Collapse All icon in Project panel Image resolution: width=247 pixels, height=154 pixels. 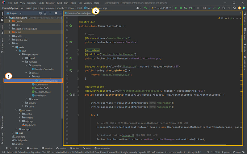click(50, 13)
